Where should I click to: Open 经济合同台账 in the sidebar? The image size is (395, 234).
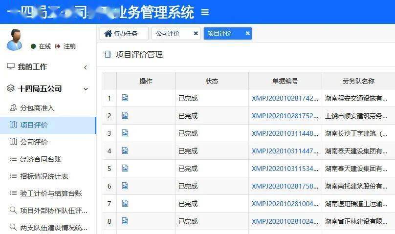(x=41, y=159)
